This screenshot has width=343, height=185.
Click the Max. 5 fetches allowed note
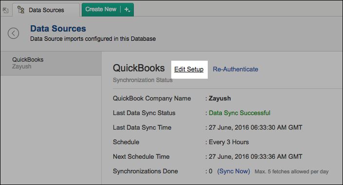pyautogui.click(x=291, y=172)
